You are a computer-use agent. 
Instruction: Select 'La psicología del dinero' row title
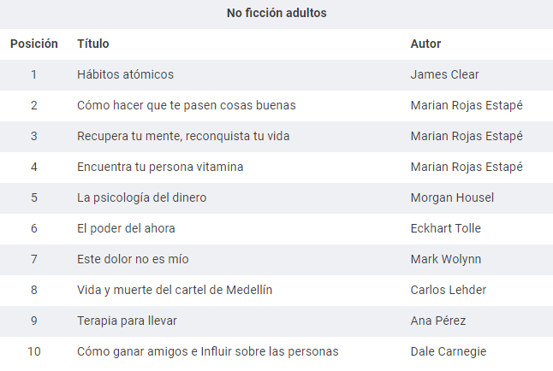click(x=141, y=197)
